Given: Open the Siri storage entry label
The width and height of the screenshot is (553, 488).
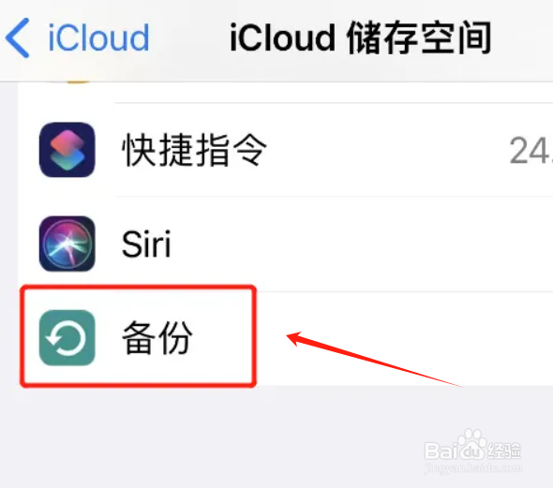Looking at the screenshot, I should point(146,244).
